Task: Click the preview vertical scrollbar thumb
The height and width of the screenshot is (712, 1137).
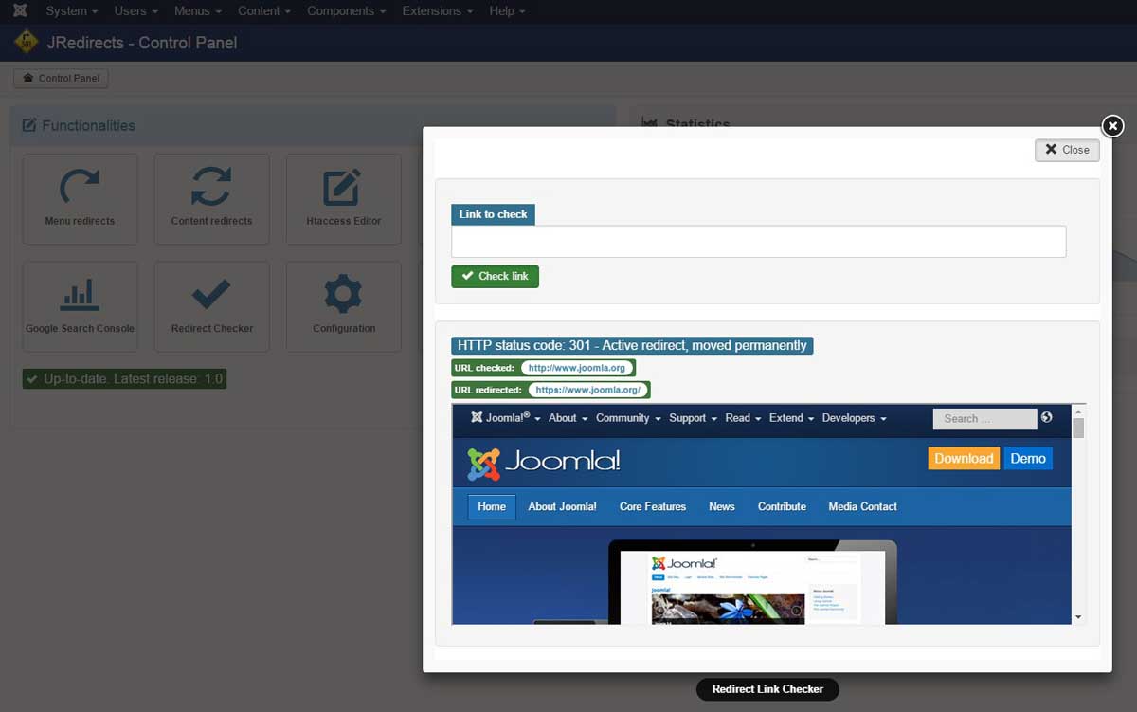Action: pyautogui.click(x=1078, y=428)
